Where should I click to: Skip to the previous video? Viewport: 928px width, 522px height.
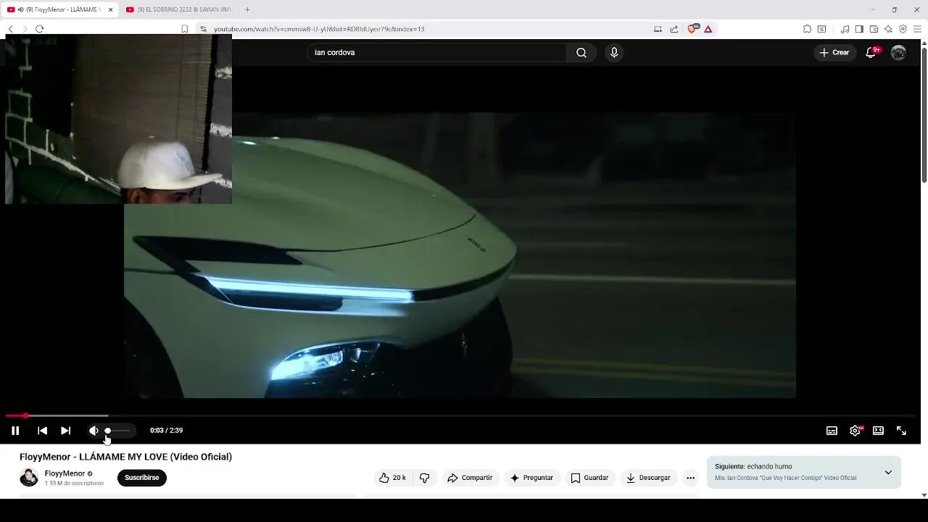(x=42, y=431)
